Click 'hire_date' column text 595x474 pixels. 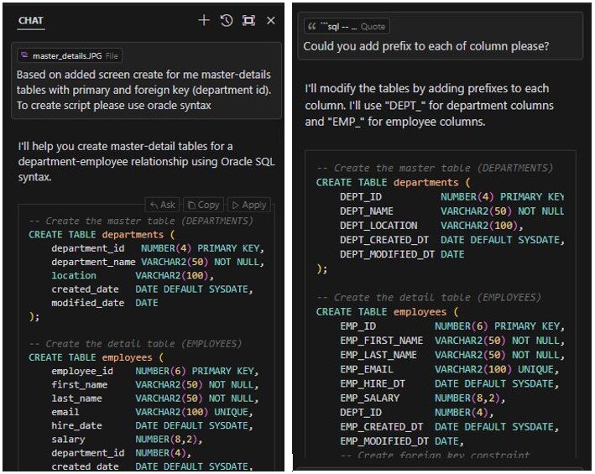[x=76, y=426]
